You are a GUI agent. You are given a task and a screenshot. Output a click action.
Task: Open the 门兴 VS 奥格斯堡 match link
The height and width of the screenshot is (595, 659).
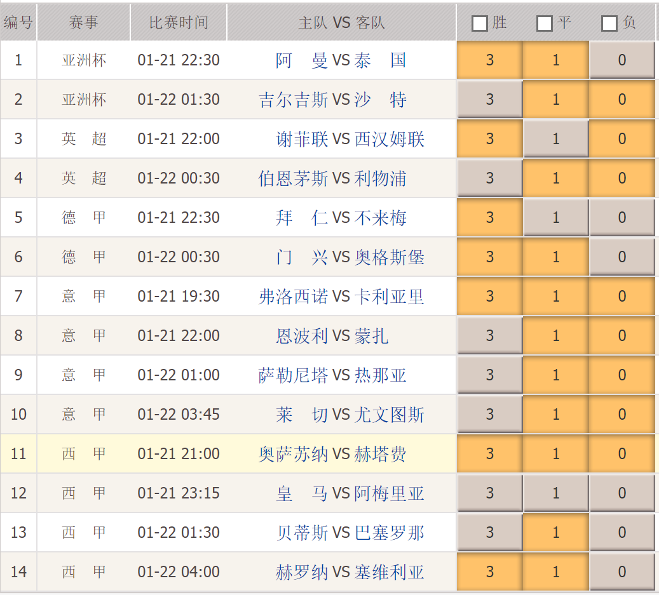[x=350, y=257]
